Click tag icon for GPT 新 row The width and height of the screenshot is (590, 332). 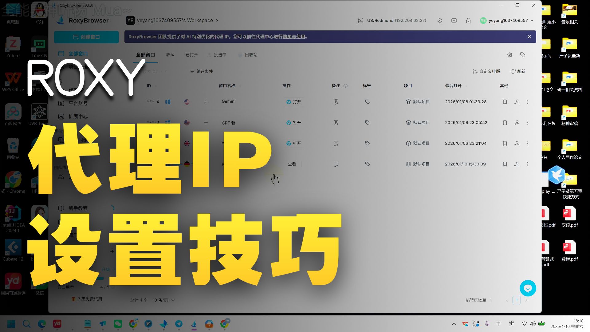coord(367,123)
